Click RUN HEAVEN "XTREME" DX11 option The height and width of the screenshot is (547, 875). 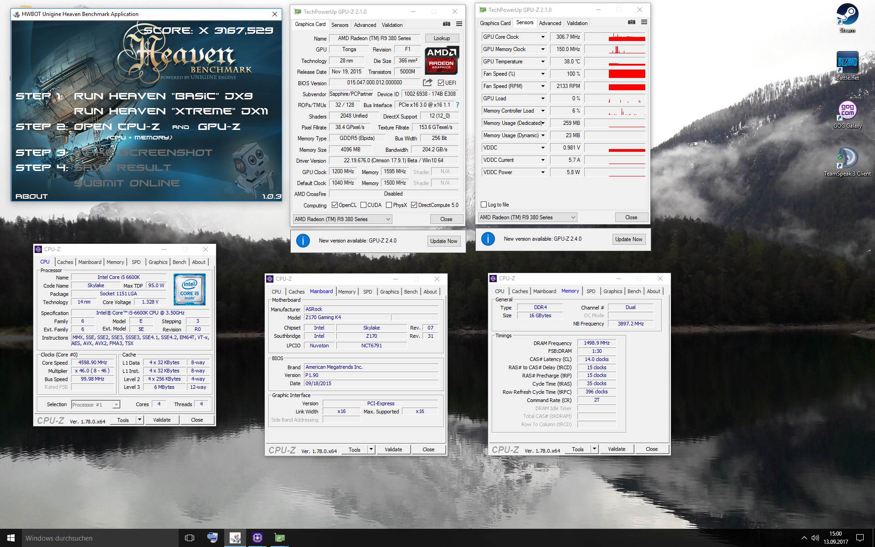[x=170, y=111]
